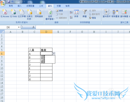Screen dimensions: 130x102
Task: Switch to the 校閱 Review tab
Action: [59, 6]
